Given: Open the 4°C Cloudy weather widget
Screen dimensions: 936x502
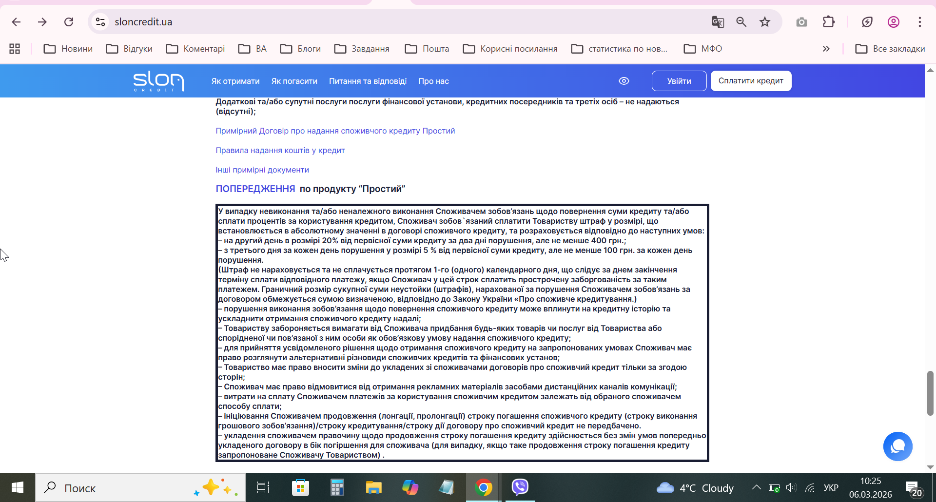Looking at the screenshot, I should [695, 488].
